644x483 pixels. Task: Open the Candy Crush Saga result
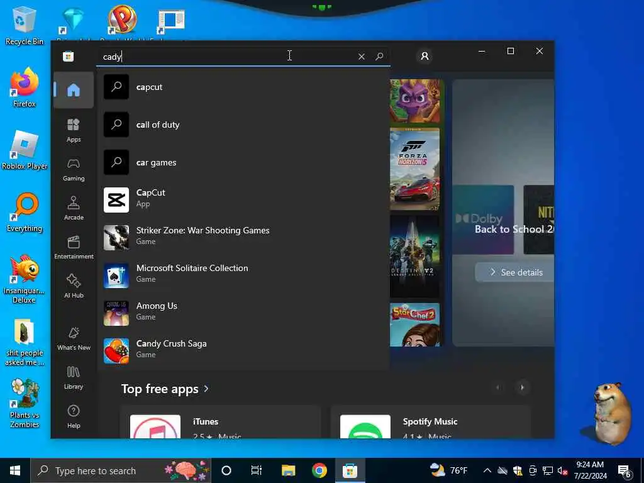[243, 351]
